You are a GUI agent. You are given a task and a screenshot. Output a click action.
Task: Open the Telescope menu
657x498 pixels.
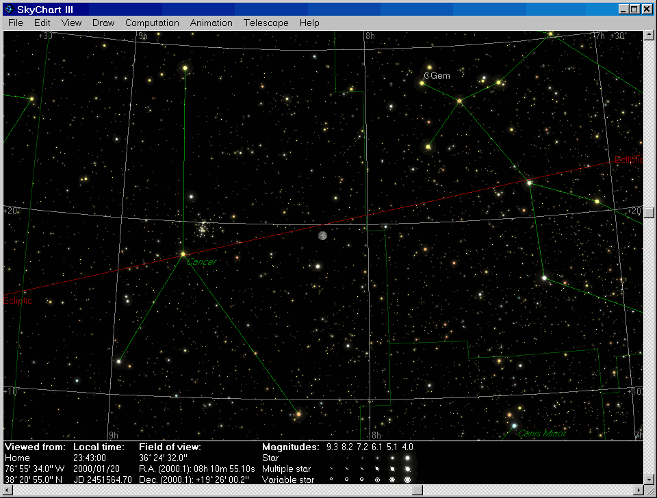[x=266, y=23]
